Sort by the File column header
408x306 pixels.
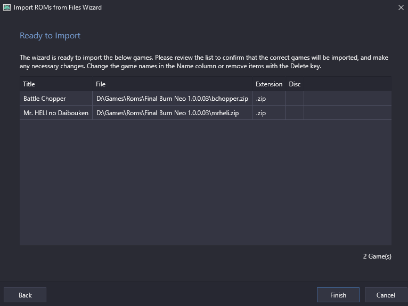point(173,84)
